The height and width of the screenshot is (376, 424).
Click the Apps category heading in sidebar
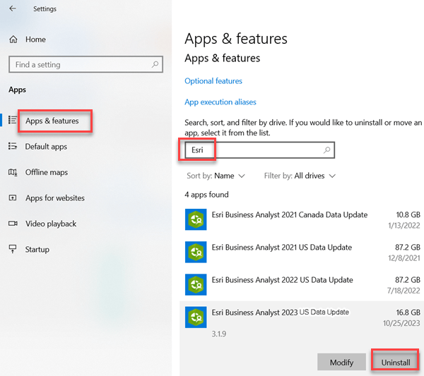click(17, 90)
